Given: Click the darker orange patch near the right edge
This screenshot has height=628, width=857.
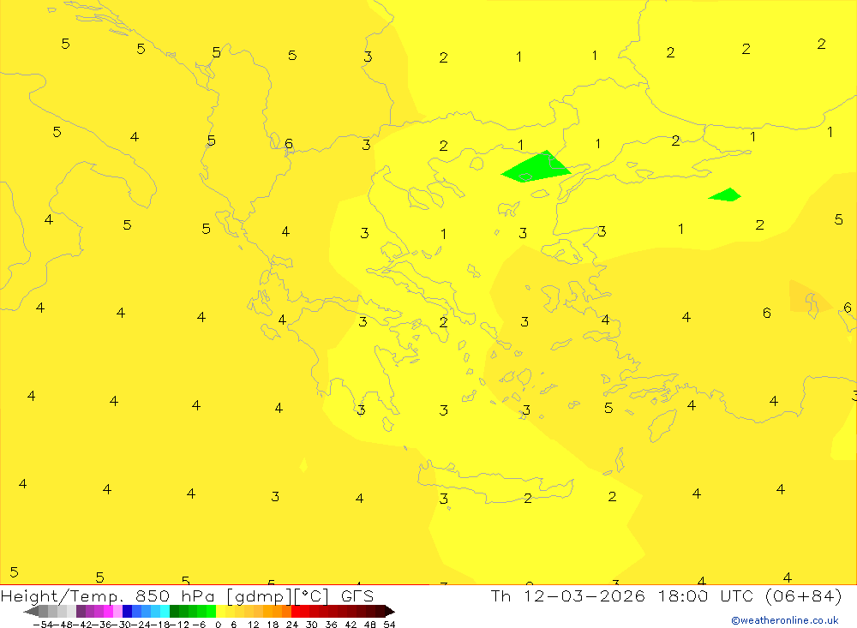Looking at the screenshot, I should coord(810,298).
